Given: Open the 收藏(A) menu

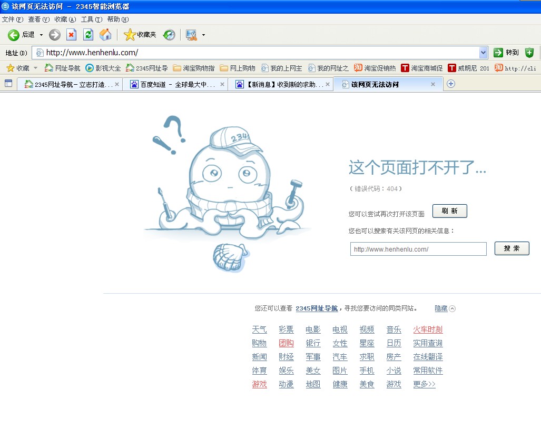Looking at the screenshot, I should coord(65,19).
